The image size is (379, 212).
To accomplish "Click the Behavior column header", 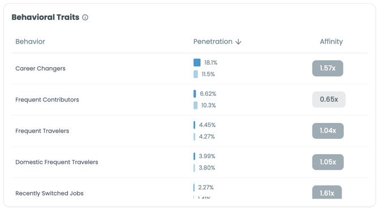I will (30, 42).
